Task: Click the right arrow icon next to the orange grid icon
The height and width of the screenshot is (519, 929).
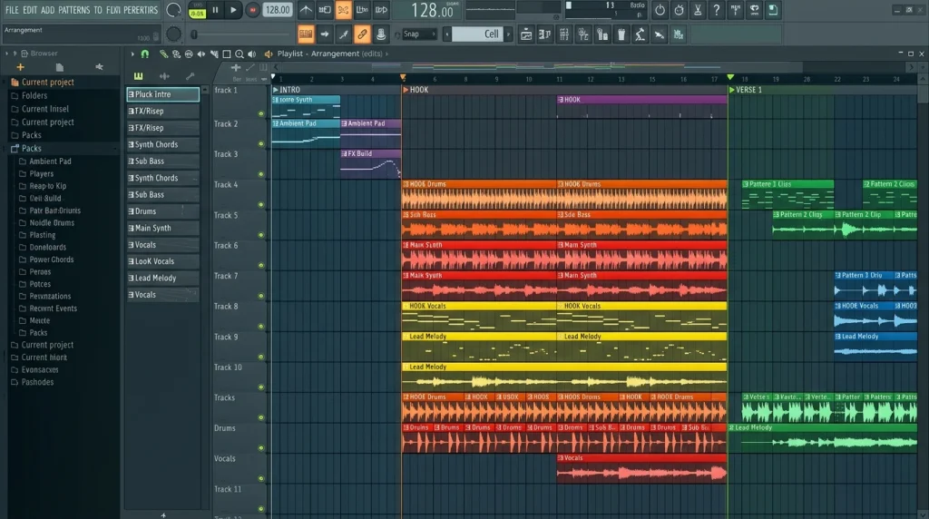Action: click(325, 34)
